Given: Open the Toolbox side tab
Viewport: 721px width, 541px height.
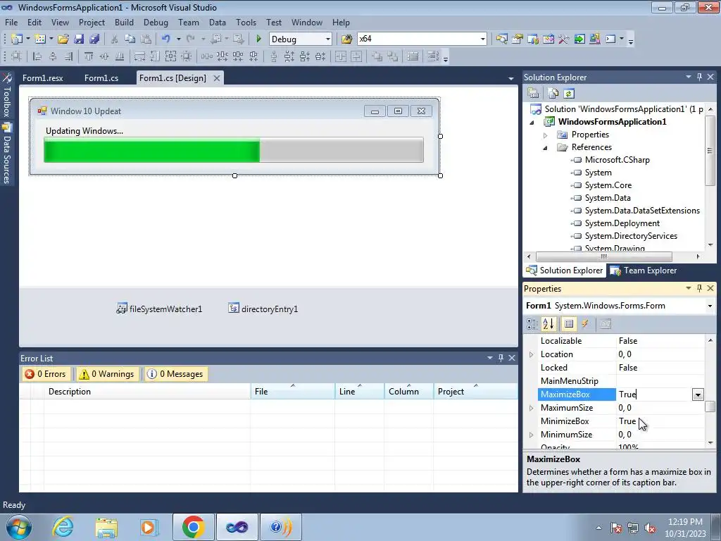Looking at the screenshot, I should point(7,96).
